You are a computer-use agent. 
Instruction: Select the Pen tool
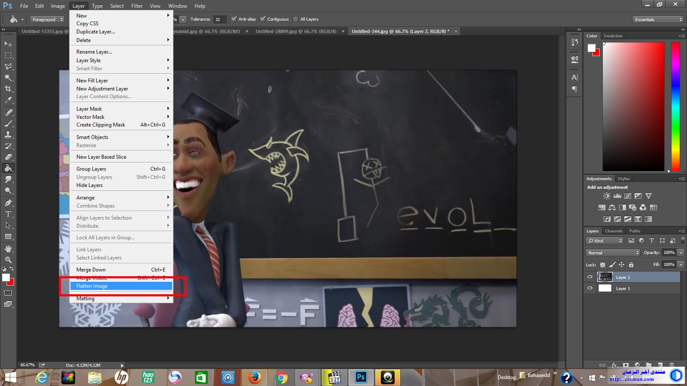8,202
